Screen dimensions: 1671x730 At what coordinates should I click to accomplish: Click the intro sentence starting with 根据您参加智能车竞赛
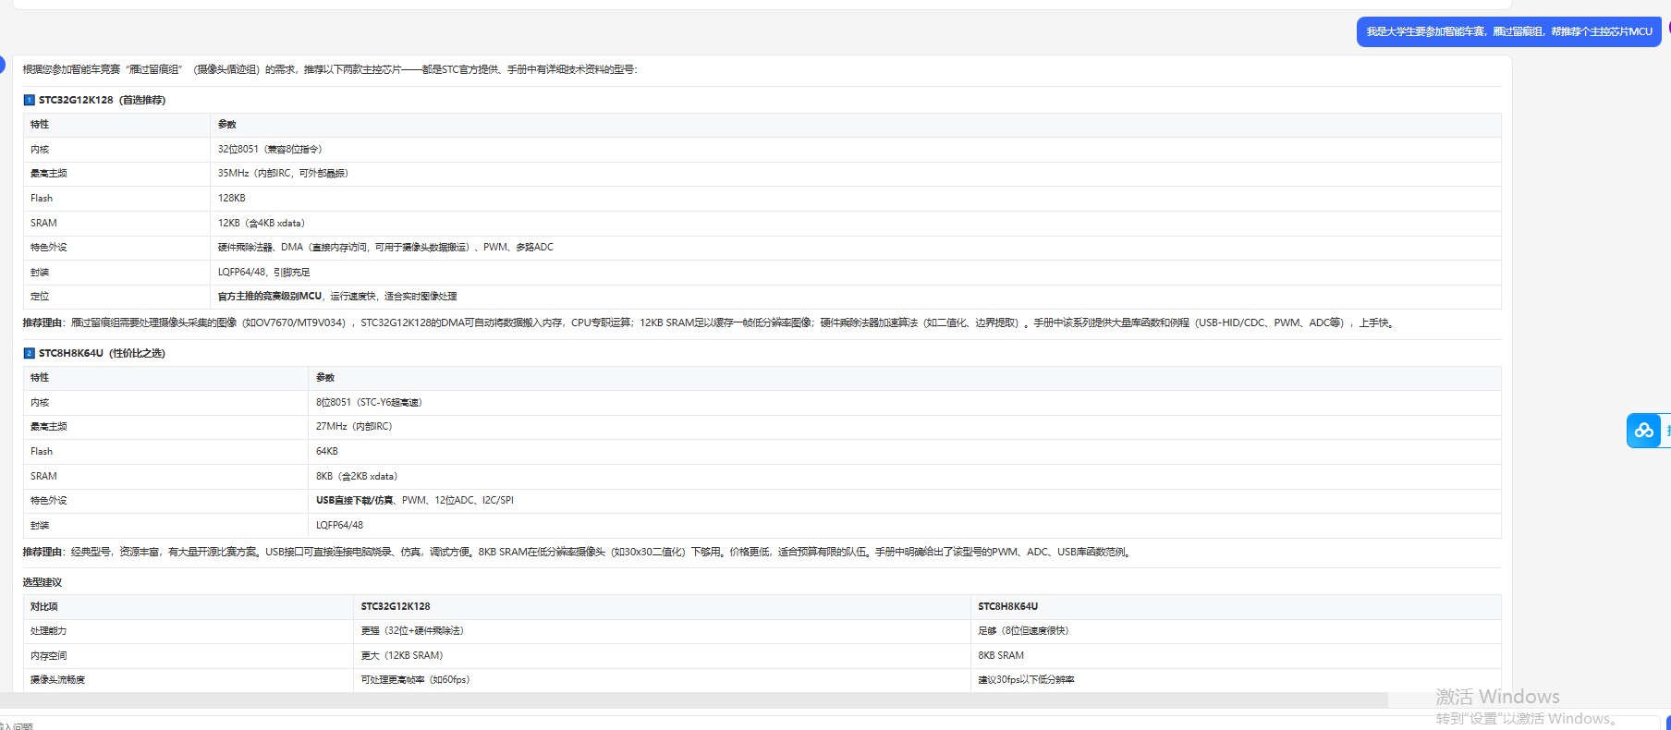point(330,69)
